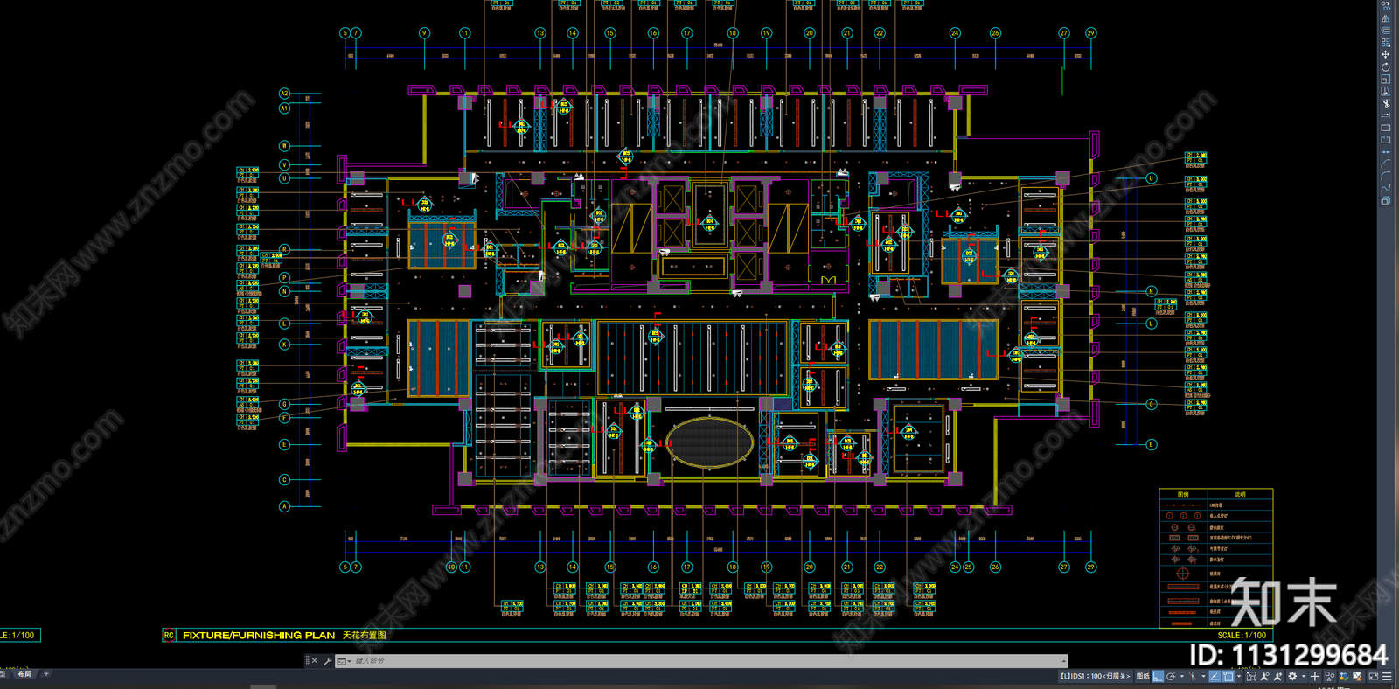
Task: Select the Break at Point tool
Action: 1385,128
